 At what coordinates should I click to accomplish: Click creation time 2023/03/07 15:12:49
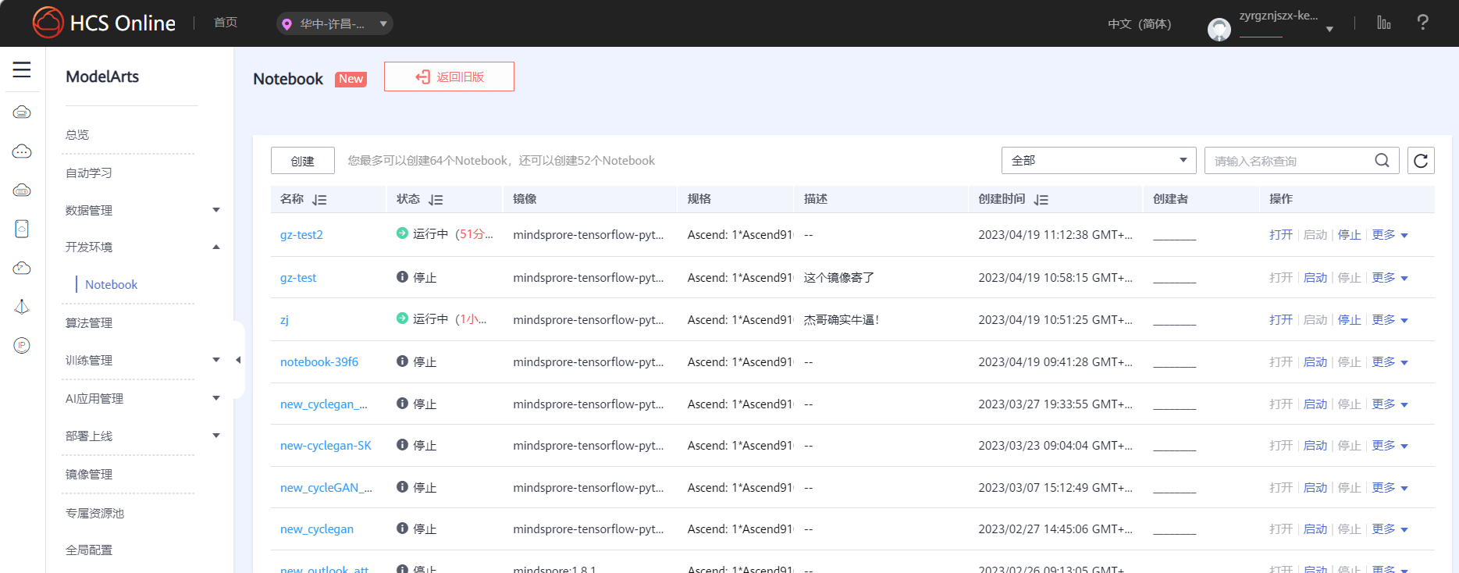1055,488
